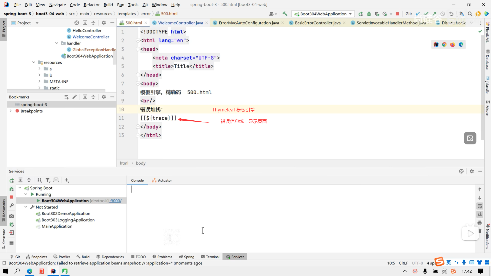The image size is (491, 276).
Task: Click the Search Everywhere magnifier icon
Action: (470, 14)
